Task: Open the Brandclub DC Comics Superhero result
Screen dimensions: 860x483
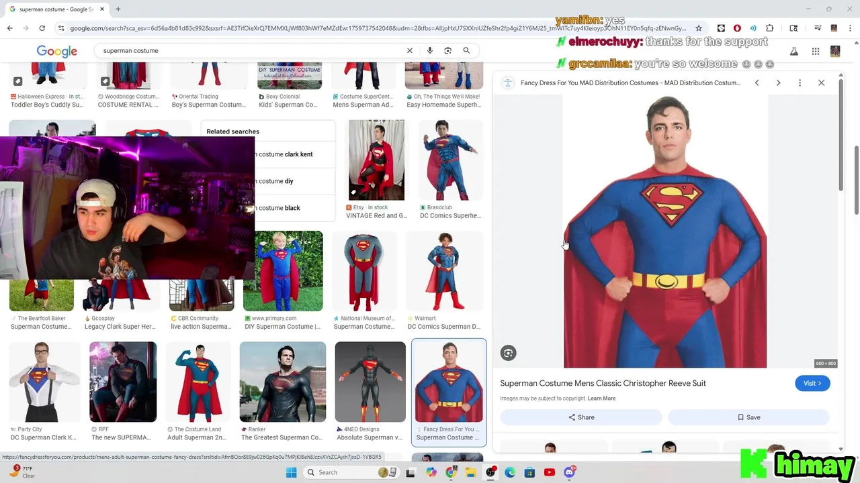Action: point(450,170)
